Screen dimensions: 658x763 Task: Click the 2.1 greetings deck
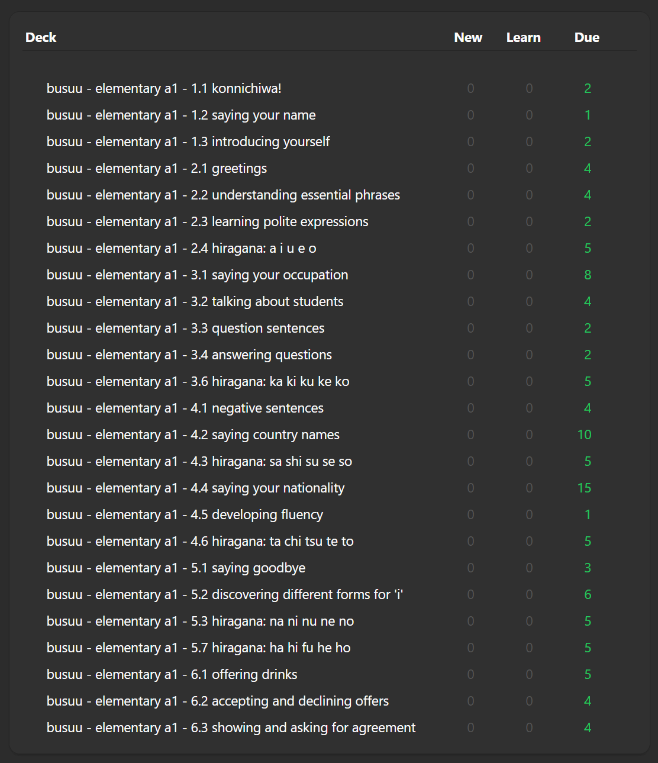coord(157,169)
